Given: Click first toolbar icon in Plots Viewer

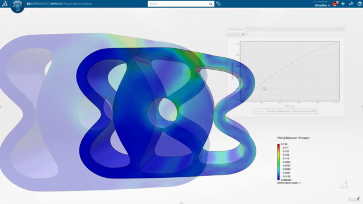Looking at the screenshot, I should click(x=230, y=35).
